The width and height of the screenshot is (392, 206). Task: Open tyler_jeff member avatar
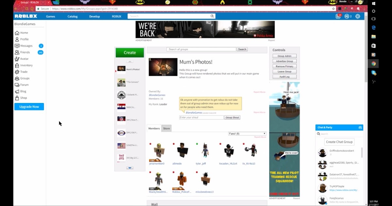tap(205, 150)
